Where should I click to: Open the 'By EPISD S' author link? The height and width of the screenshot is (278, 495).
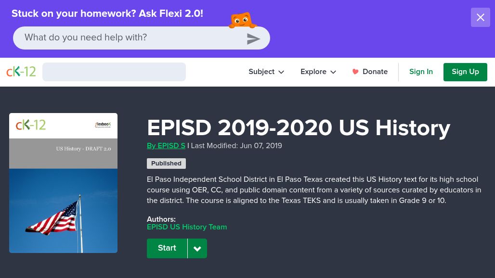point(166,146)
